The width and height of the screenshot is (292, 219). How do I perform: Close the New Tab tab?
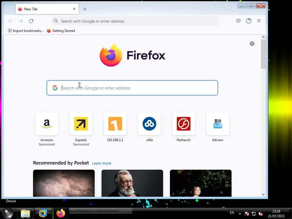(74, 9)
